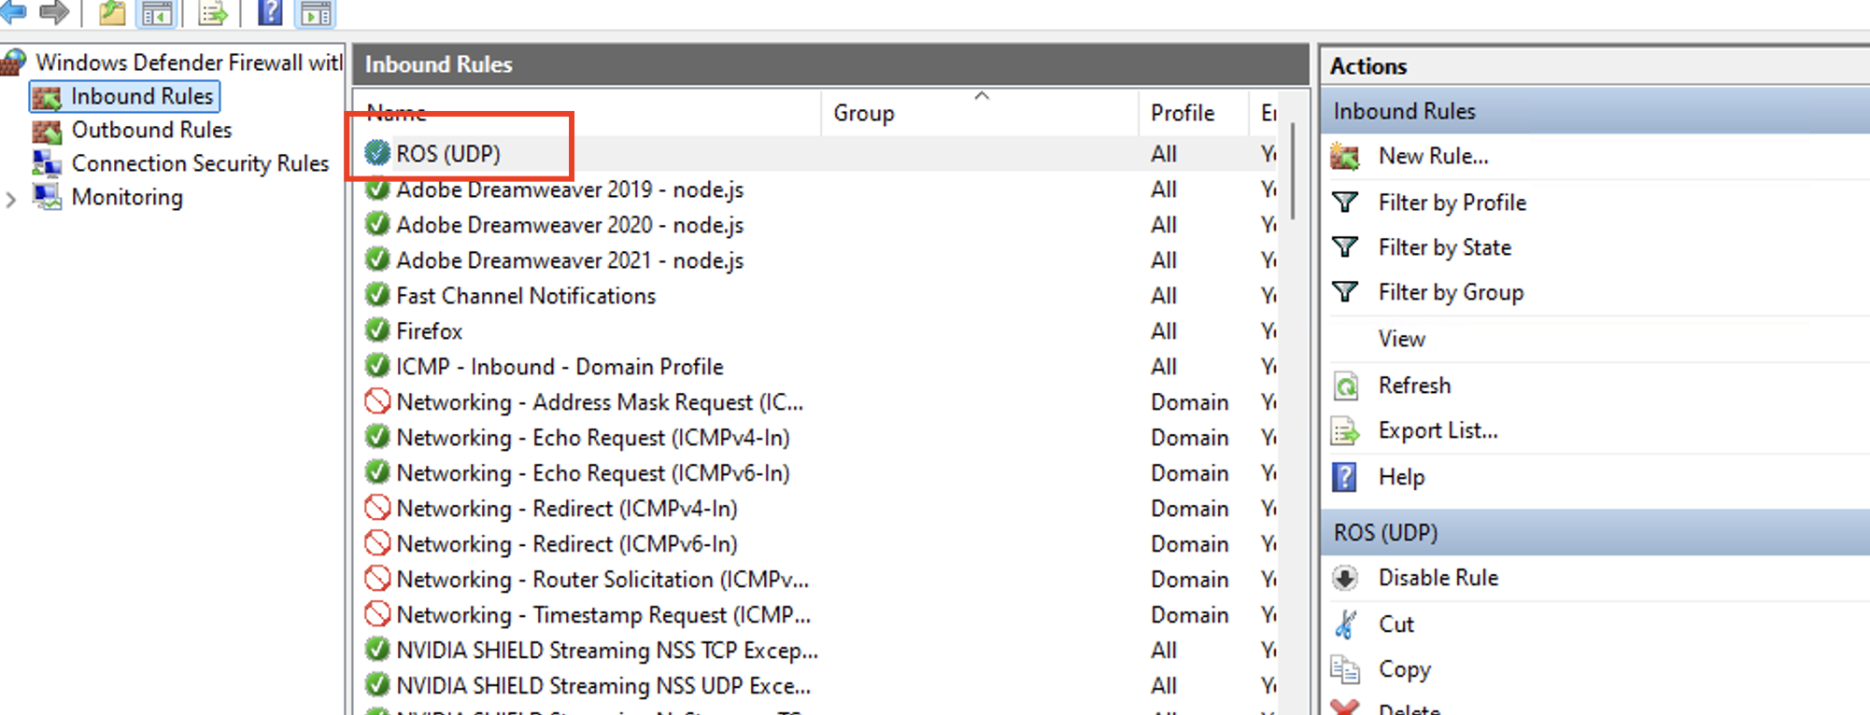
Task: Open Outbound Rules in the tree
Action: (x=151, y=130)
